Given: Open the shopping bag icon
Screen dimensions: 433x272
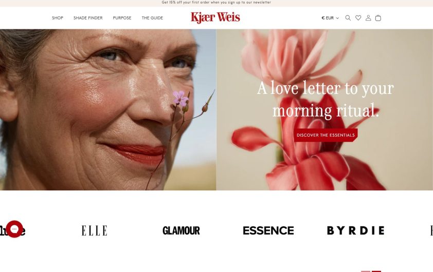Looking at the screenshot, I should 378,18.
